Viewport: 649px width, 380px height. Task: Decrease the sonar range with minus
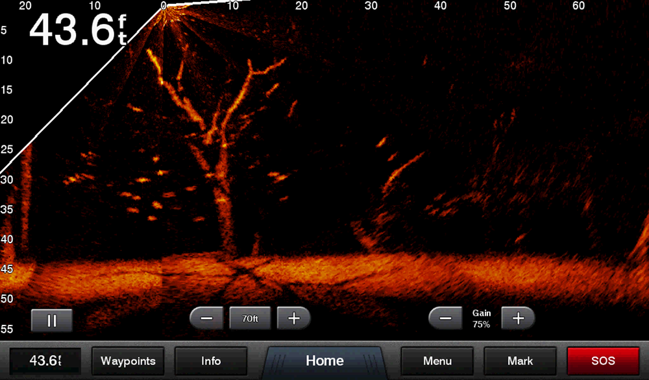tap(206, 318)
